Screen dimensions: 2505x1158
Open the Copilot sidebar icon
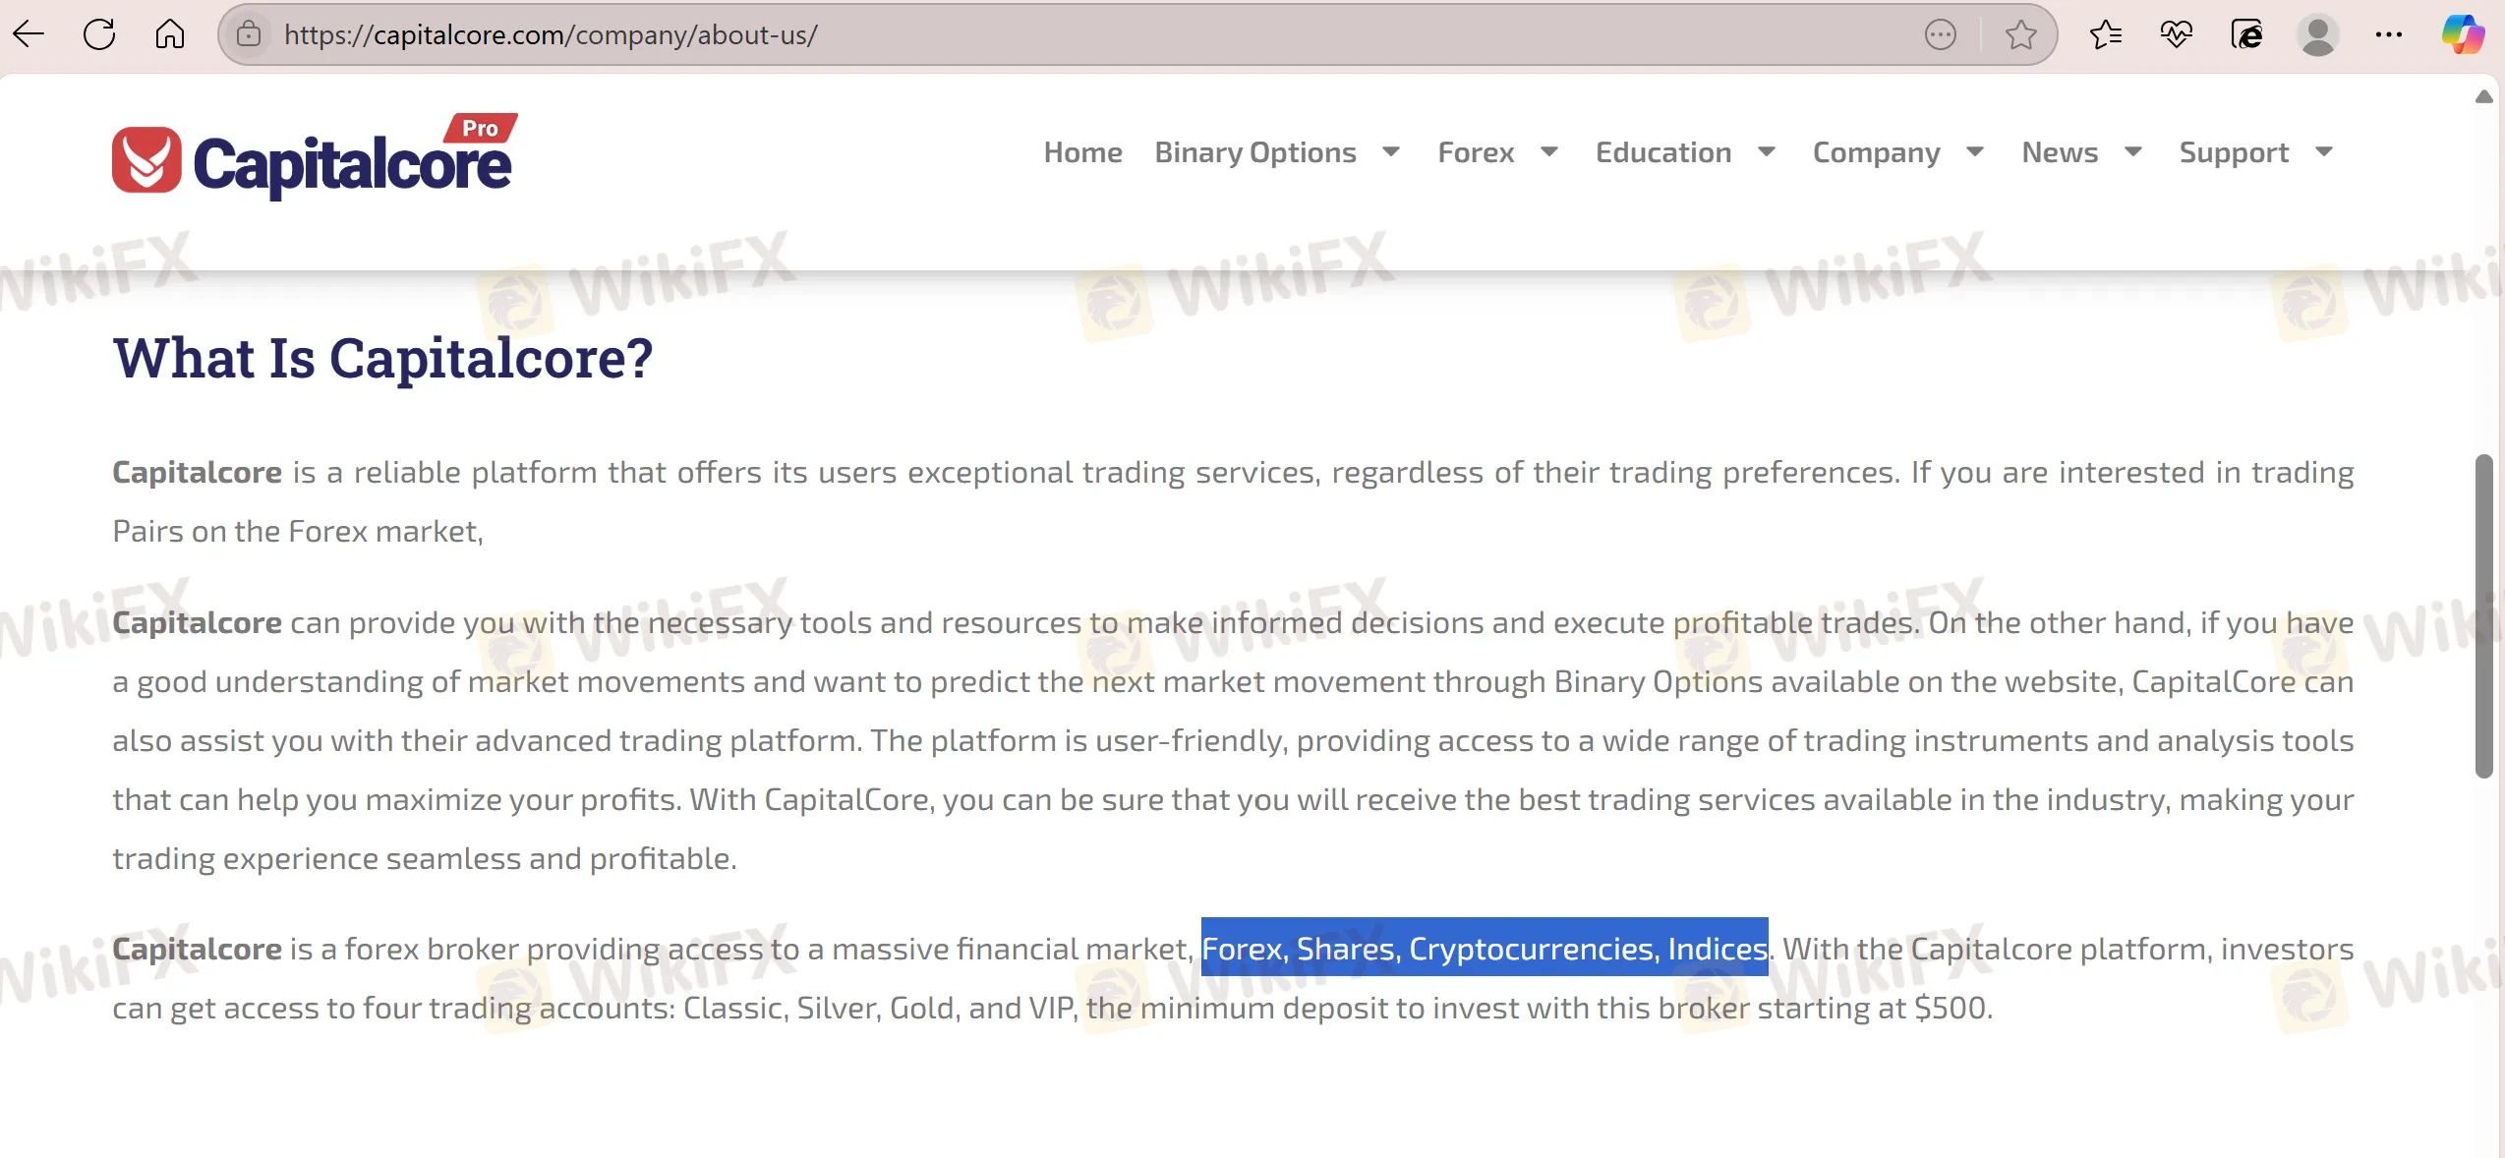pos(2462,34)
